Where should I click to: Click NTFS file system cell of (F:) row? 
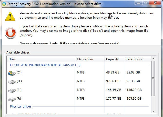tap(81, 99)
